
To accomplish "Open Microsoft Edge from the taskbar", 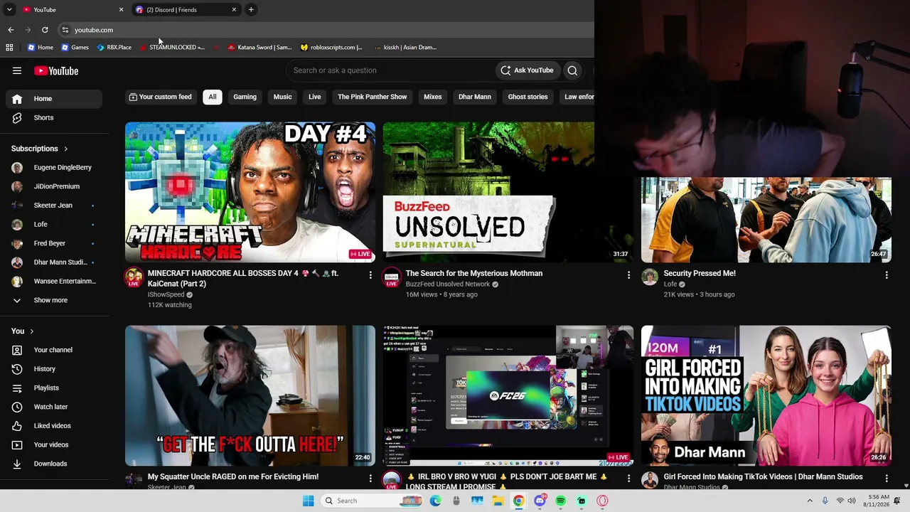I will (x=436, y=501).
